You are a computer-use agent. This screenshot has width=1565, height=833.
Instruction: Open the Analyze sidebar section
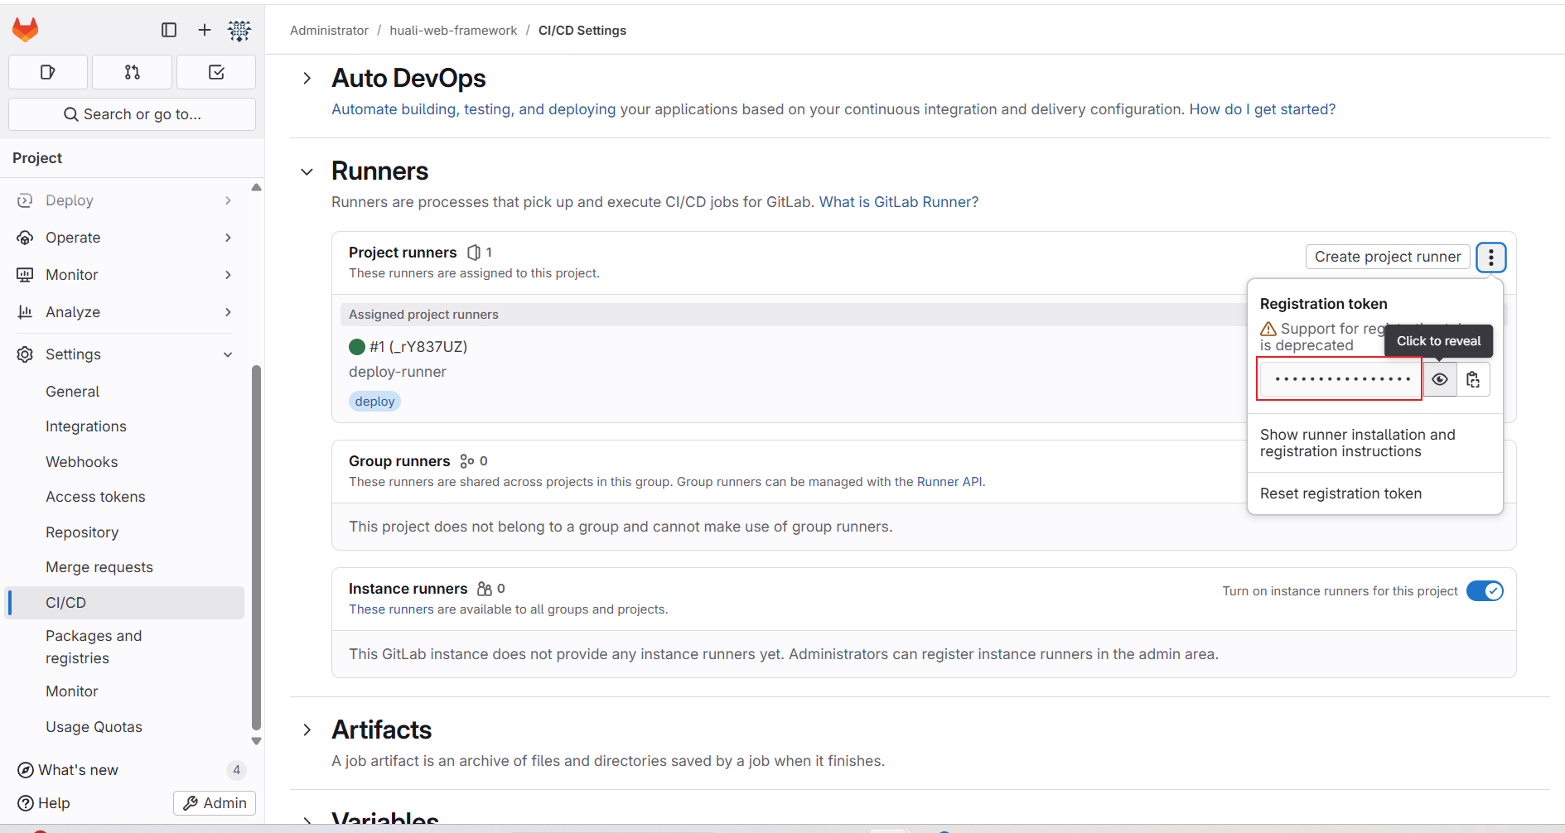point(124,312)
